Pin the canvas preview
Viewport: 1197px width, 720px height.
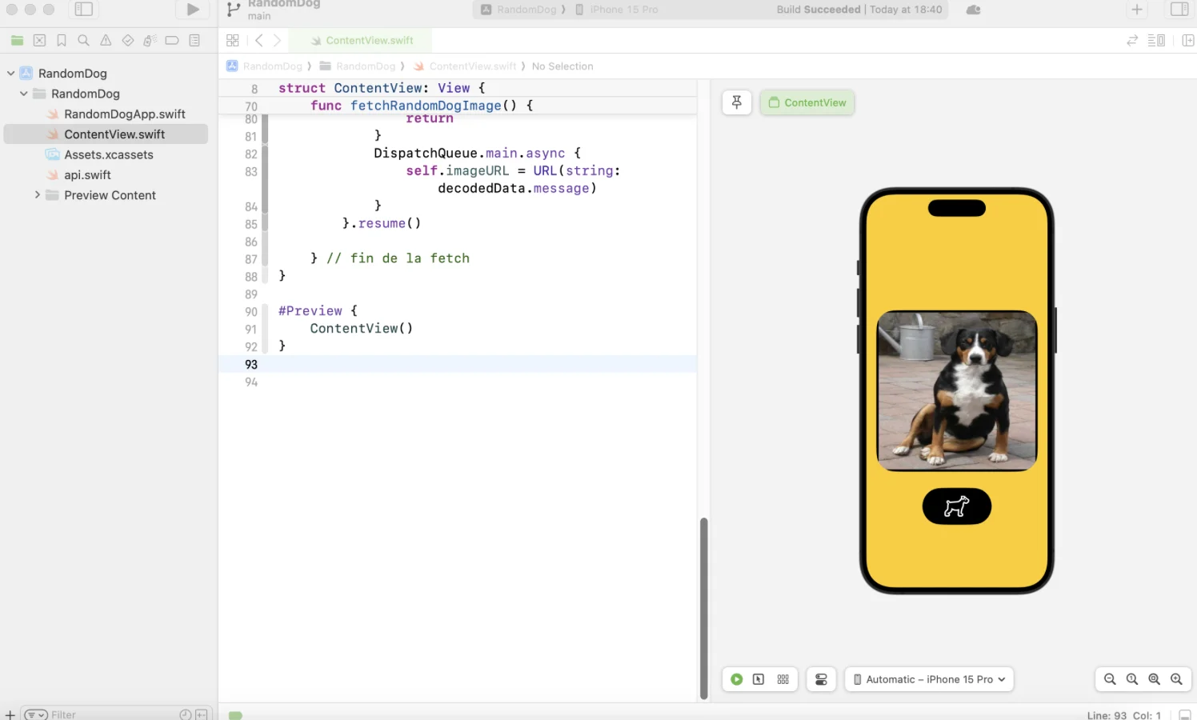point(737,102)
